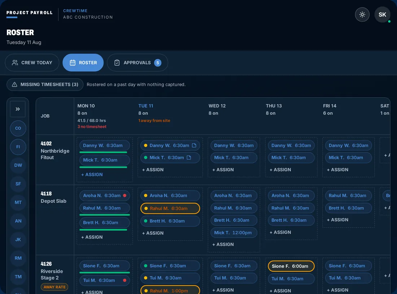The image size is (397, 294).
Task: Open highlighted Sione F. 6:00am Thursday shift
Action: pyautogui.click(x=291, y=266)
